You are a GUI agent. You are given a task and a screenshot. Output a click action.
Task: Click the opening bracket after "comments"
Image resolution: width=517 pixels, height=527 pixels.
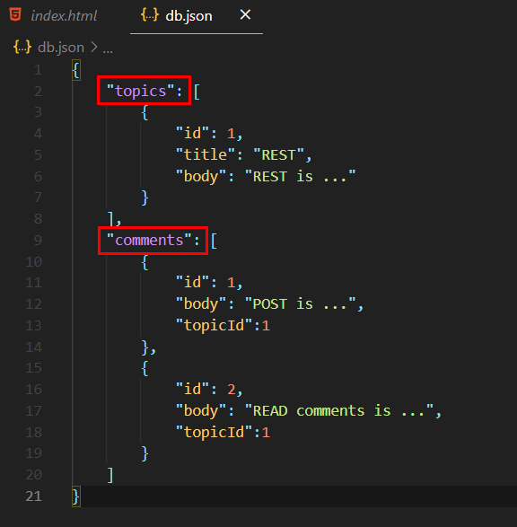pos(214,241)
